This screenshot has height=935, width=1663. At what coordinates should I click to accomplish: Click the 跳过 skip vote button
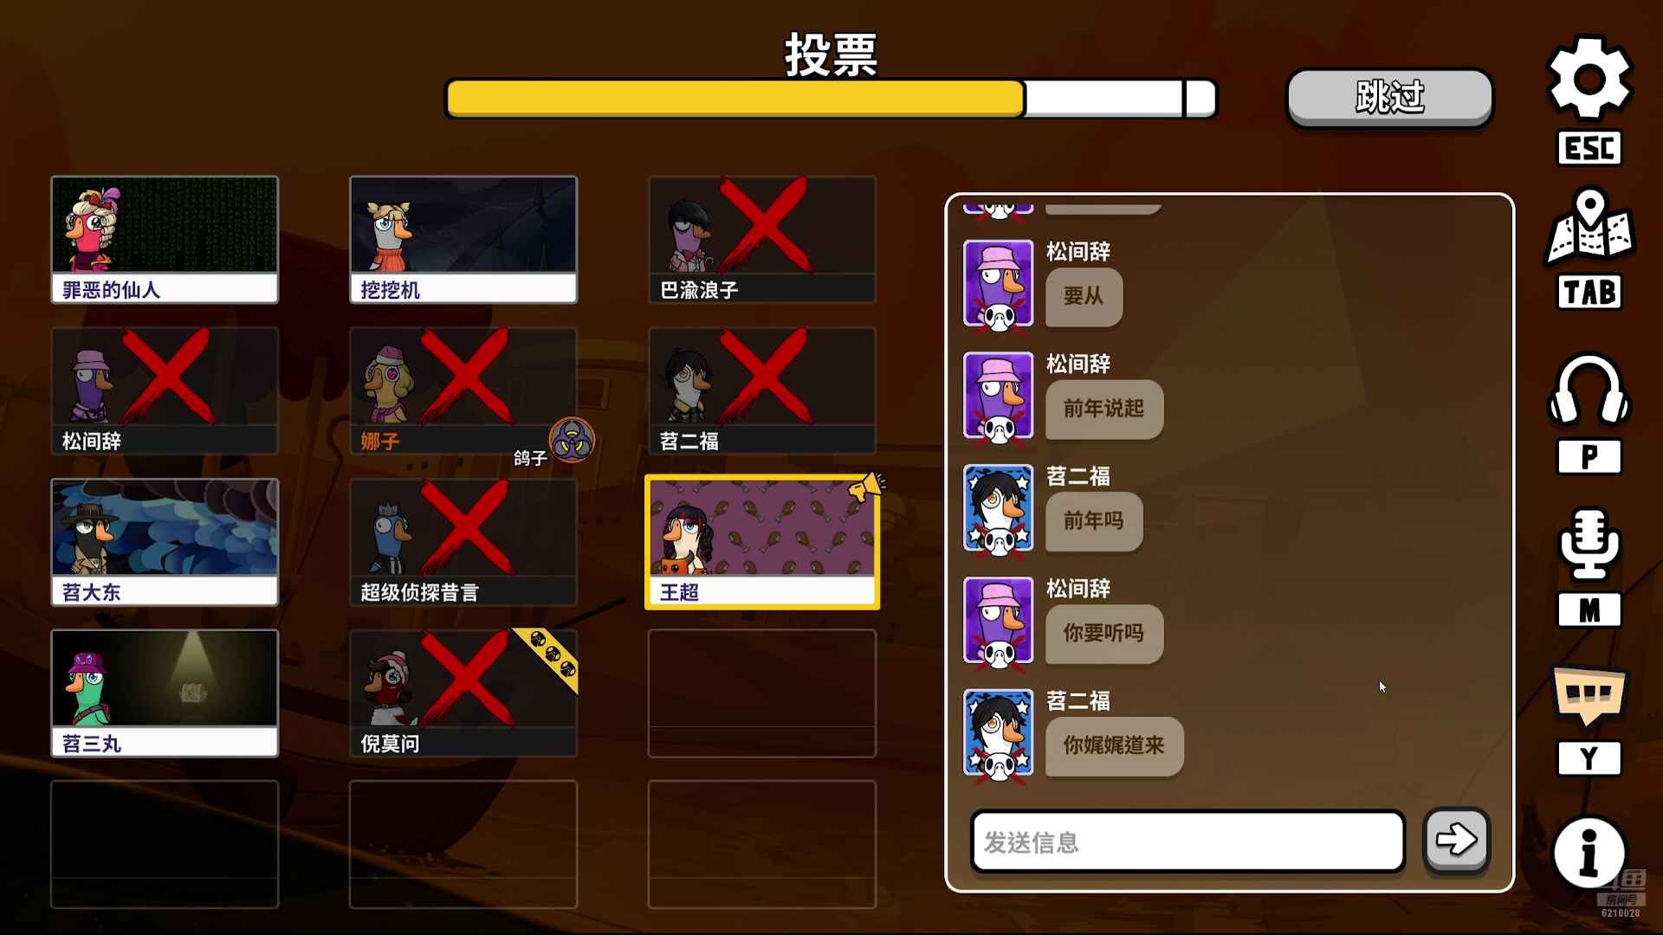[x=1390, y=97]
